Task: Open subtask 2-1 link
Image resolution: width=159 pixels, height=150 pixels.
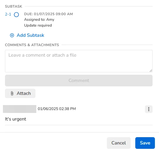Action: [8, 14]
